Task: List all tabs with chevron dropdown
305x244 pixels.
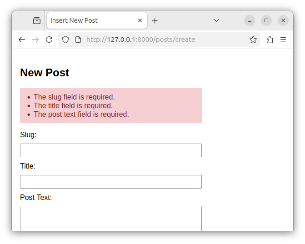Action: point(216,20)
